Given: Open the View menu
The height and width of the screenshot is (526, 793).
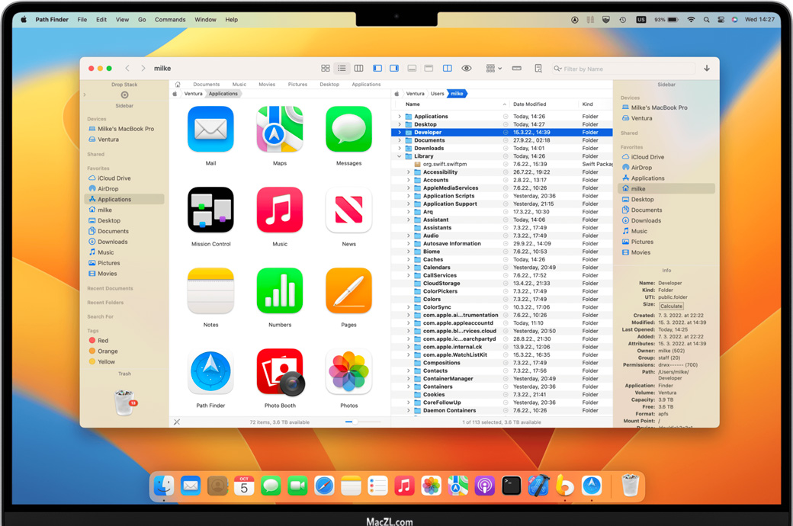Looking at the screenshot, I should 123,20.
